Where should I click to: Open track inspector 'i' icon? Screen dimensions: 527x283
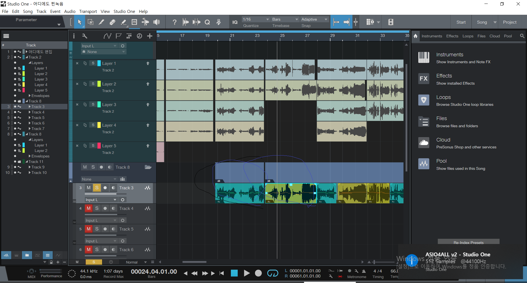click(x=74, y=36)
